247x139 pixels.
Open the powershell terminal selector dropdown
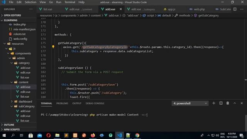(x=190, y=103)
